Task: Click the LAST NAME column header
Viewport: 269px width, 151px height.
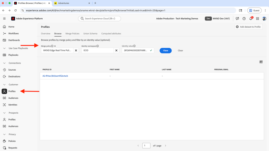Action: (x=166, y=70)
